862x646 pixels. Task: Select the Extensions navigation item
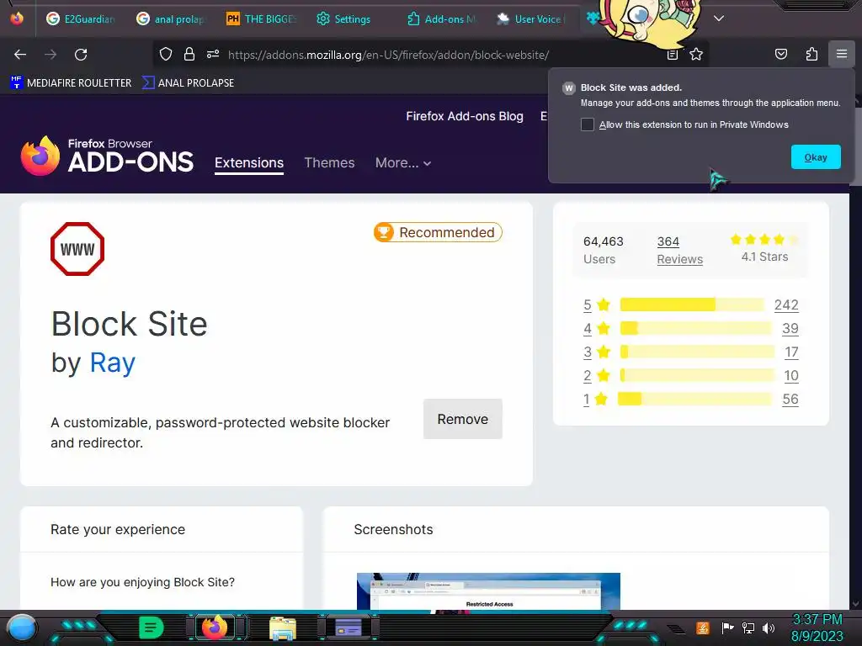(x=249, y=163)
